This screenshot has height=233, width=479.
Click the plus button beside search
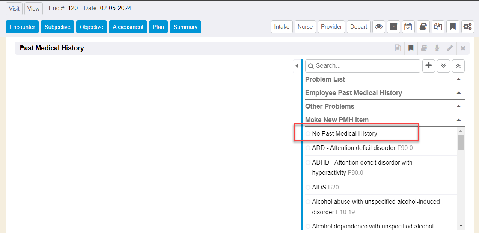coord(429,66)
